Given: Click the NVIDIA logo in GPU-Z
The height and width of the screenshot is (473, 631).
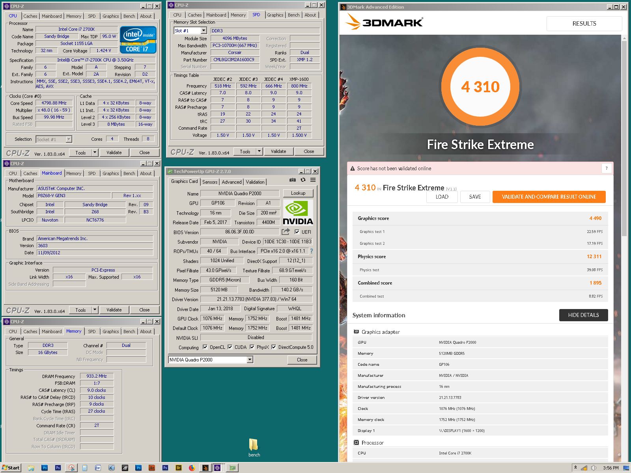Looking at the screenshot, I should [x=298, y=212].
